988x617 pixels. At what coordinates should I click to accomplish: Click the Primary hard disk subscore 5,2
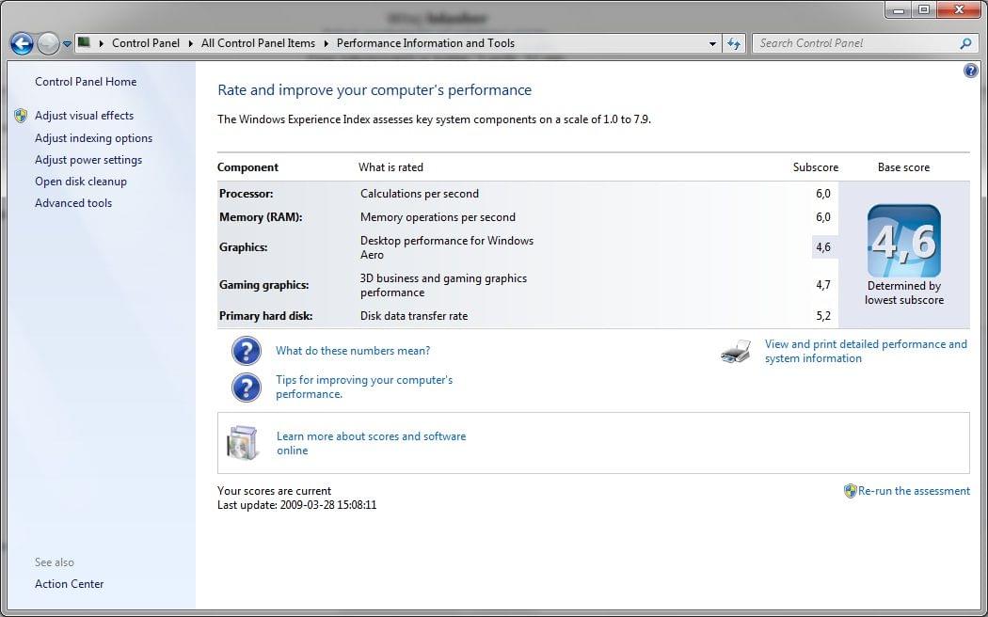pos(823,316)
